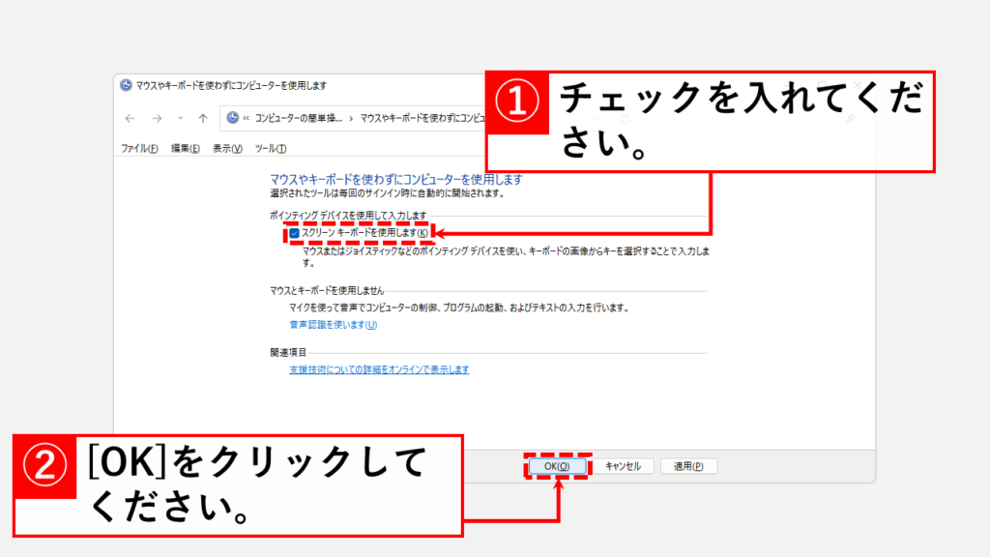Toggle the スクリーン キーボードを使用します checkbox
This screenshot has height=557, width=990.
coord(294,233)
